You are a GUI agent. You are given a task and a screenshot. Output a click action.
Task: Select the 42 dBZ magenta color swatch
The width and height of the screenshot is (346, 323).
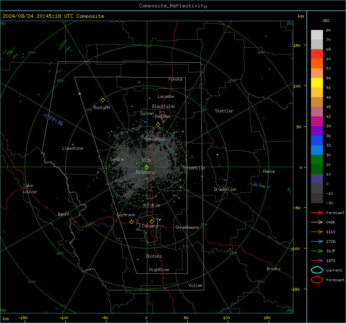pyautogui.click(x=317, y=121)
